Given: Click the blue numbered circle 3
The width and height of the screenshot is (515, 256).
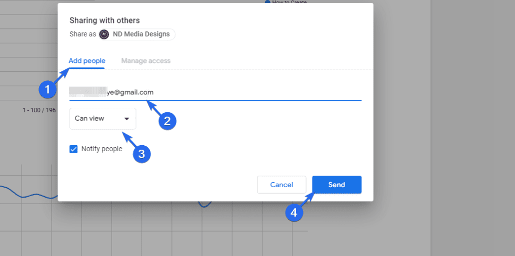Looking at the screenshot, I should tap(141, 154).
